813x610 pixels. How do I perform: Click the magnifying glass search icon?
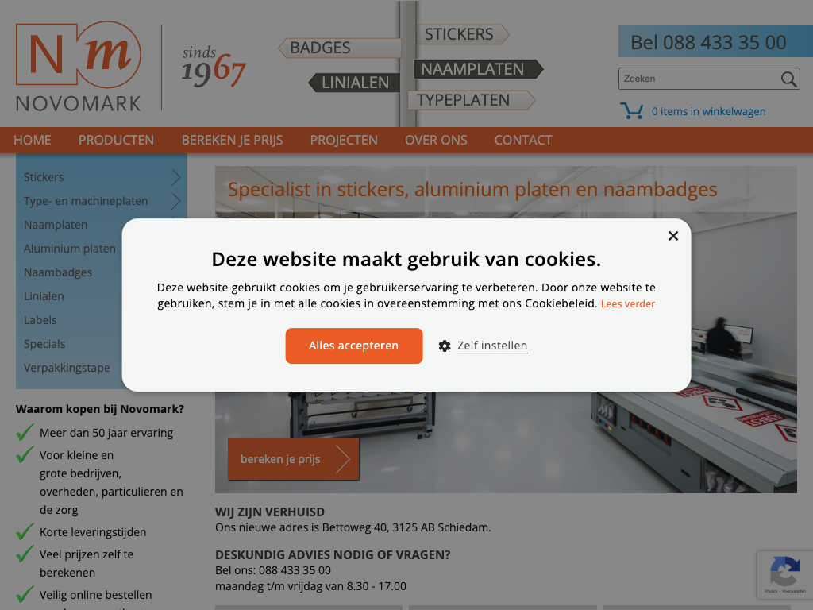point(788,79)
